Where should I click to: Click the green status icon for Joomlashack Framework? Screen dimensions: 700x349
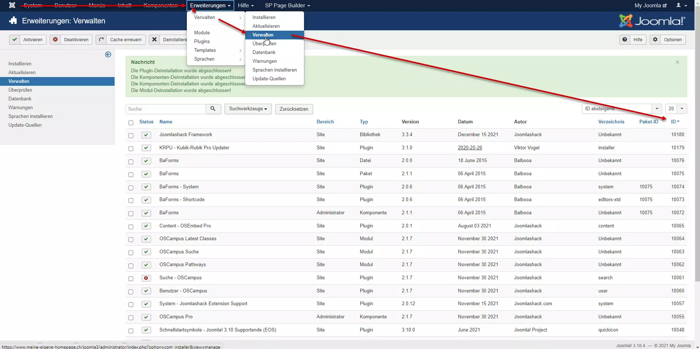click(146, 135)
